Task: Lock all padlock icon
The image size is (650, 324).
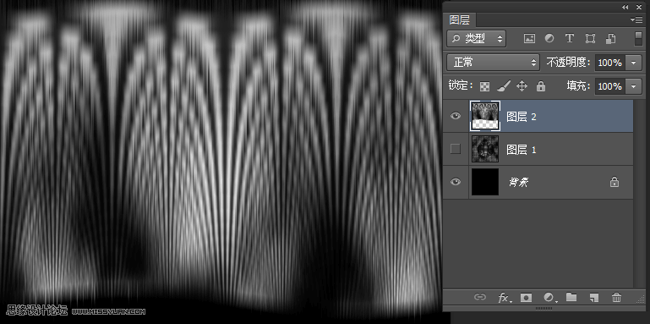Action: (541, 86)
